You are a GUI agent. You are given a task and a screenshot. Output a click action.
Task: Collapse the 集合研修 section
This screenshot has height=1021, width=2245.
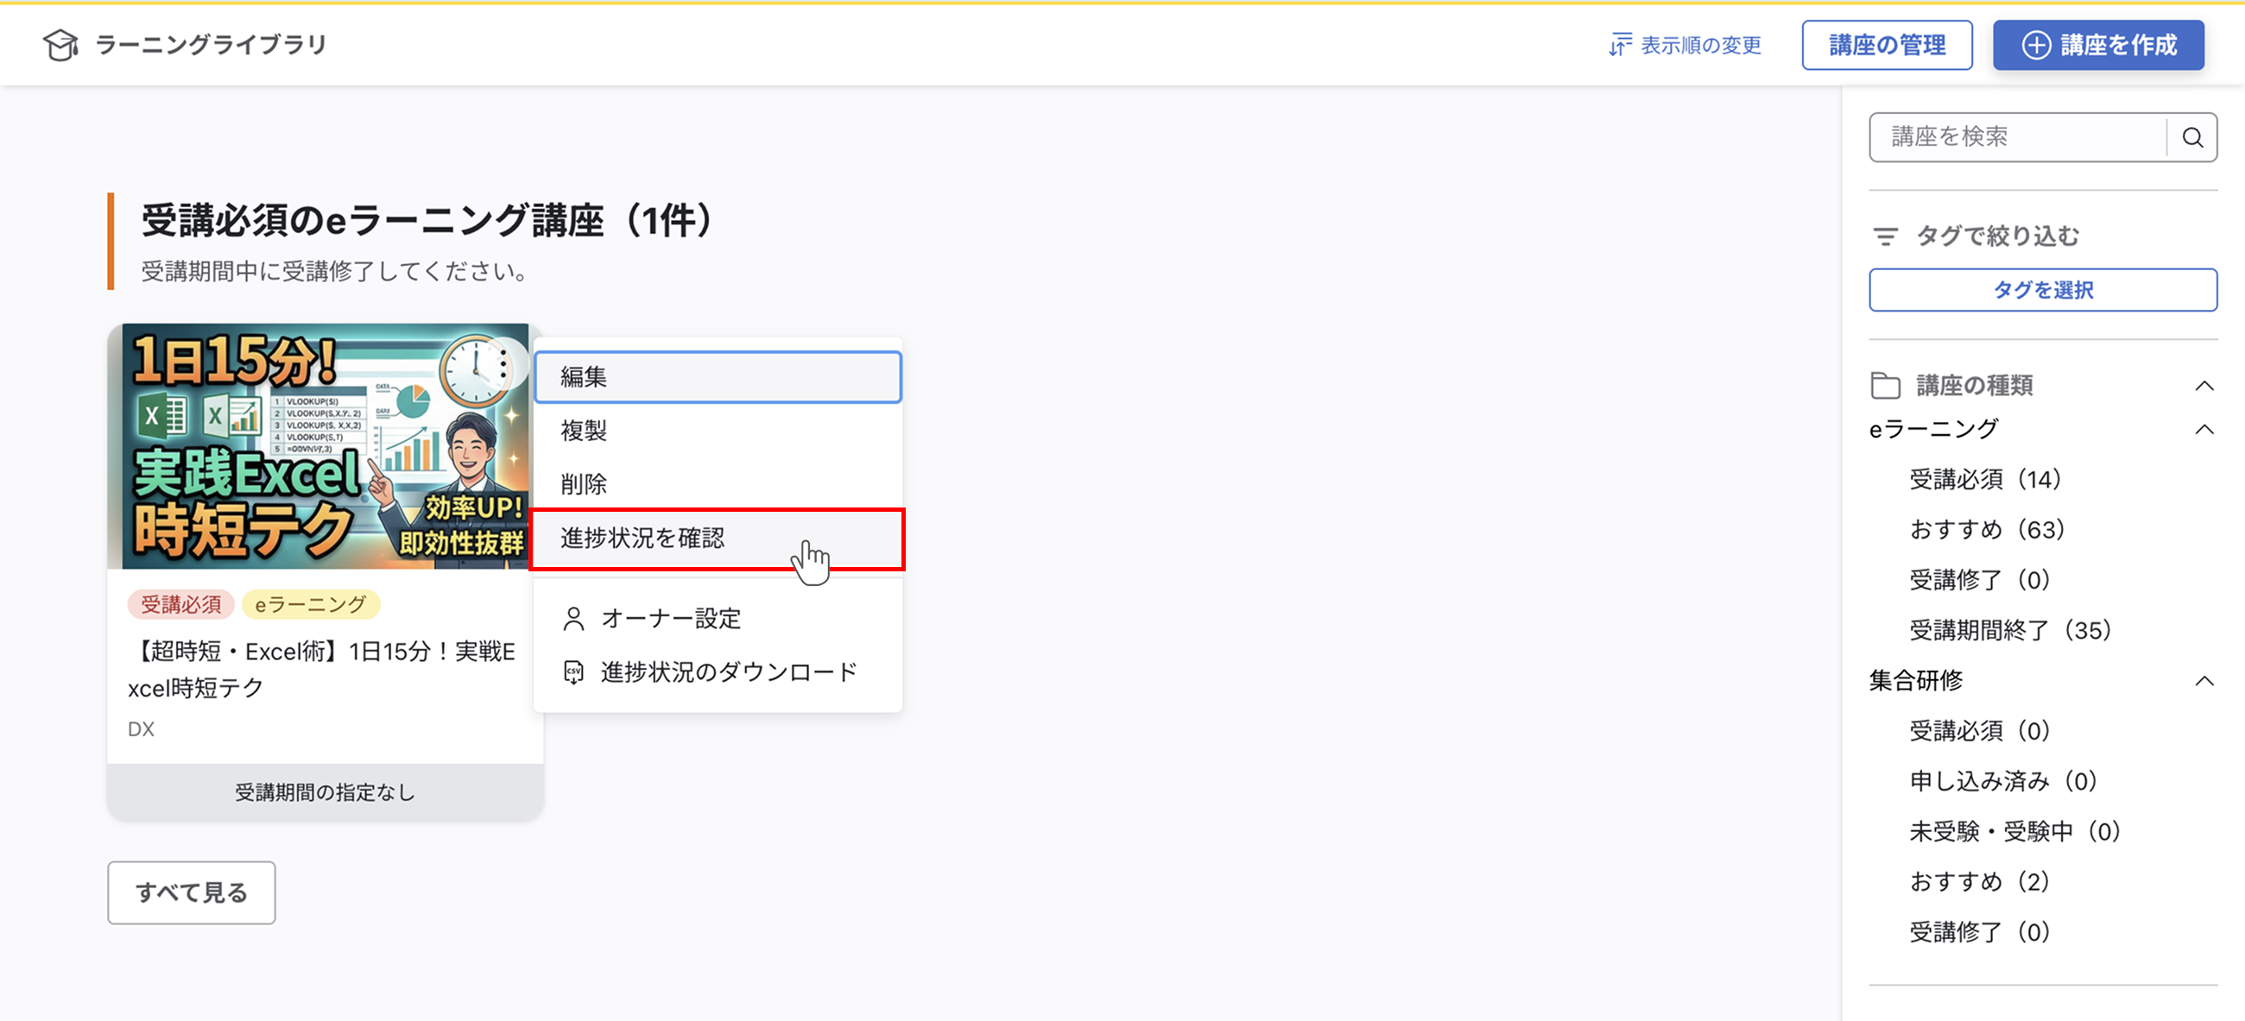(x=2205, y=680)
